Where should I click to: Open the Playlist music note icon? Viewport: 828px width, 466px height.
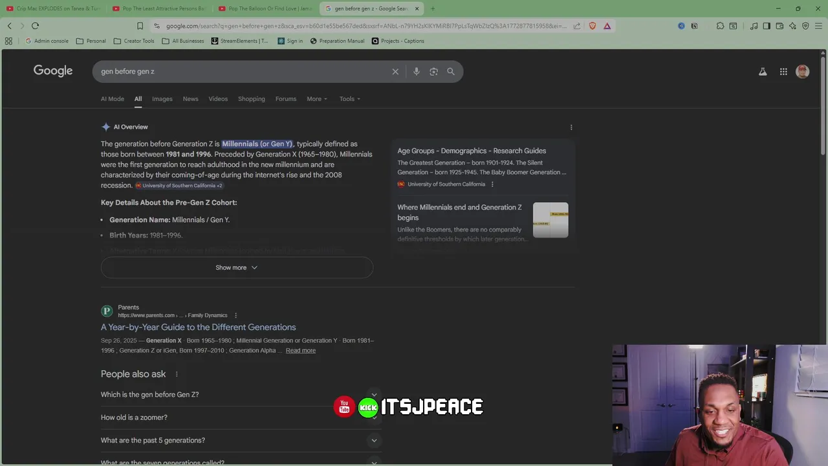pos(754,26)
